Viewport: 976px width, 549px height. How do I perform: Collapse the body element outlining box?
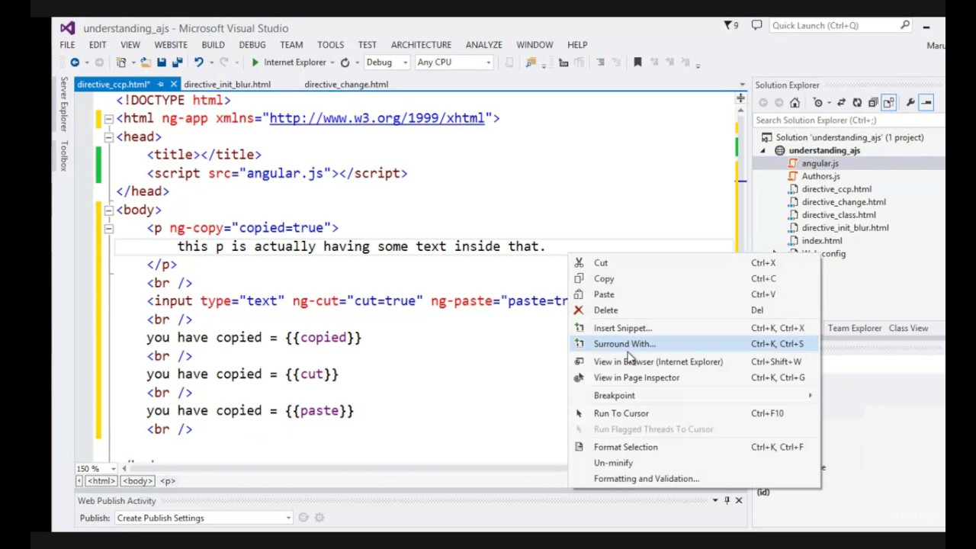pyautogui.click(x=108, y=210)
